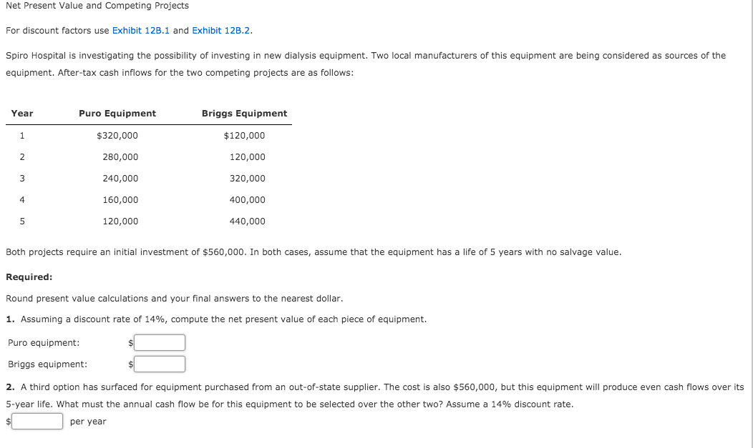Click the 280,000 Puro value for Year 2
753x448 pixels.
click(120, 156)
